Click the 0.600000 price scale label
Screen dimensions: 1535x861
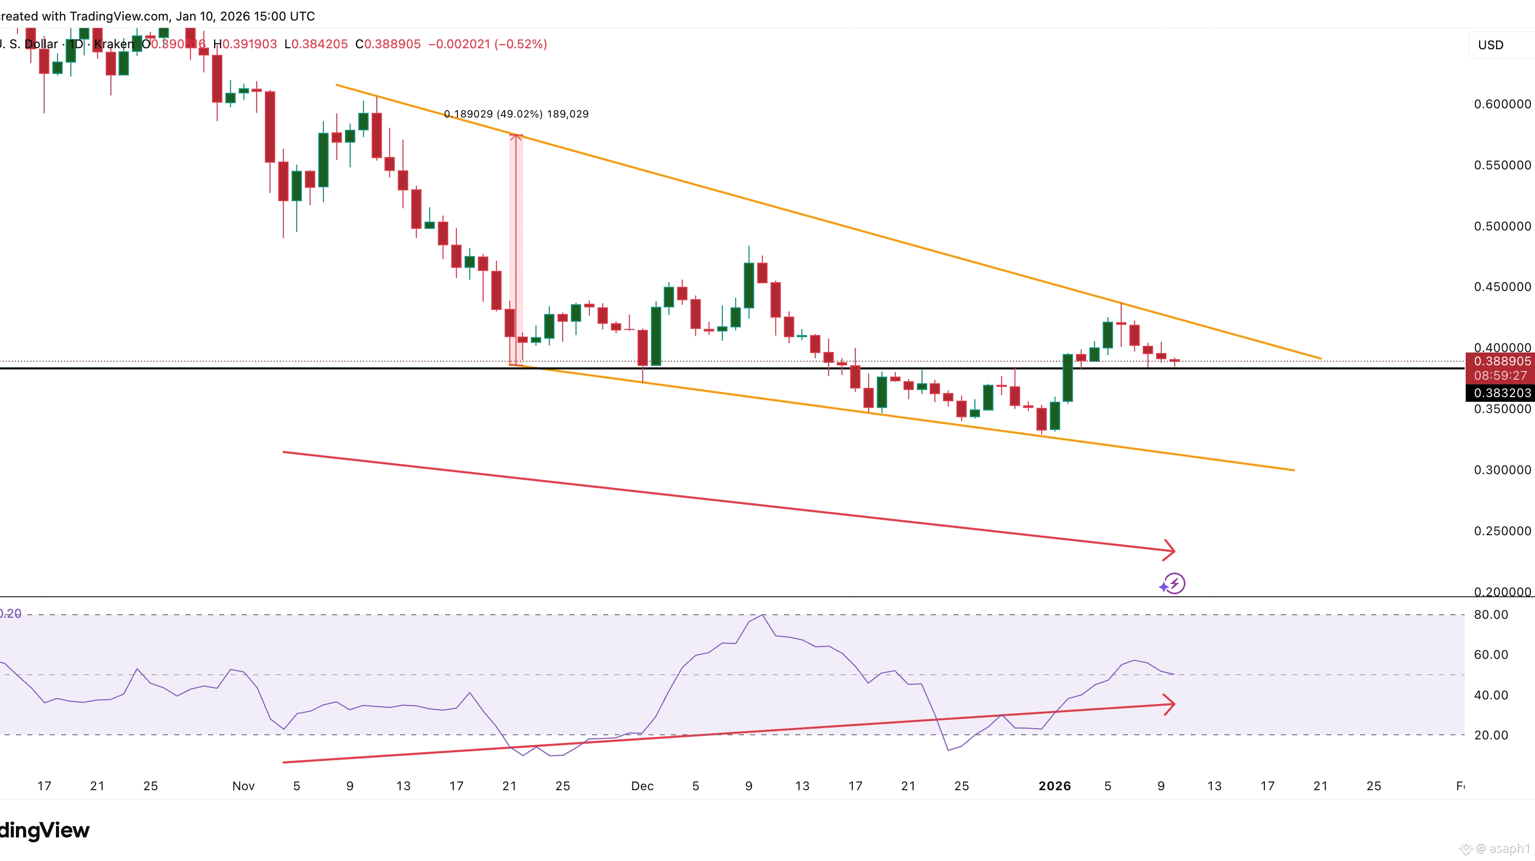(1502, 104)
